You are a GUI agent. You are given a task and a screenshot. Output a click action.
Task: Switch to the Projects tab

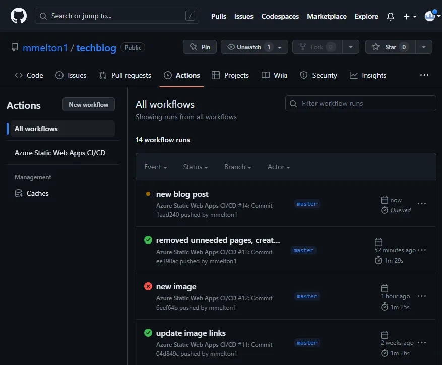click(230, 75)
